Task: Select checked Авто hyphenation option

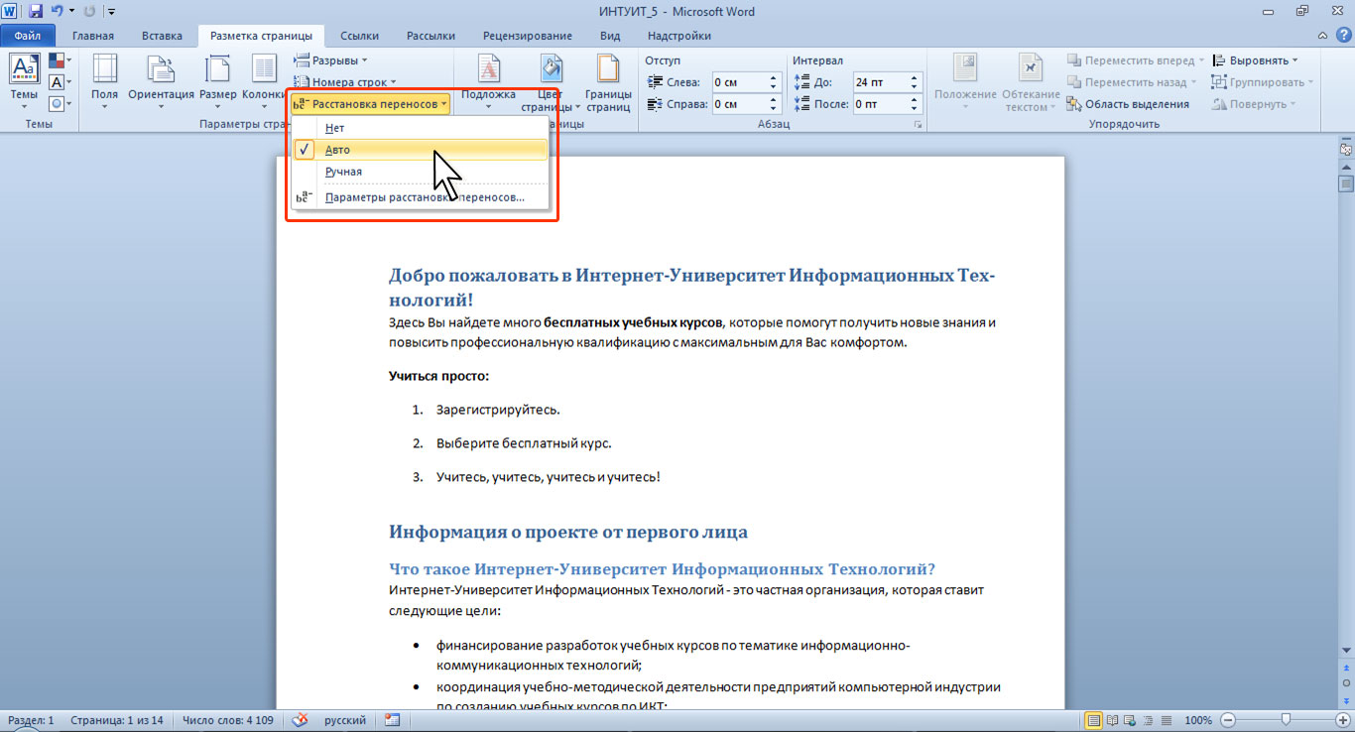Action: pos(420,150)
